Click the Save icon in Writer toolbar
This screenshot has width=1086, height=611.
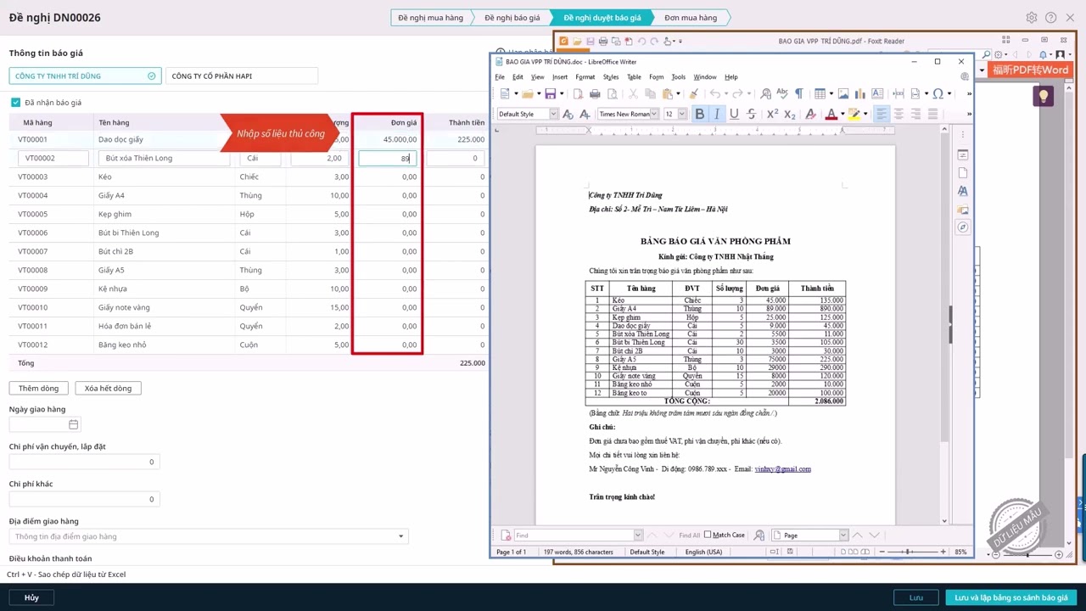550,93
